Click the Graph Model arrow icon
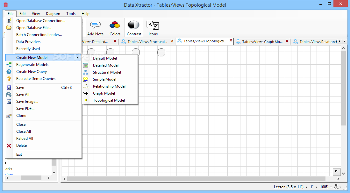This screenshot has width=350, height=193. coord(86,93)
